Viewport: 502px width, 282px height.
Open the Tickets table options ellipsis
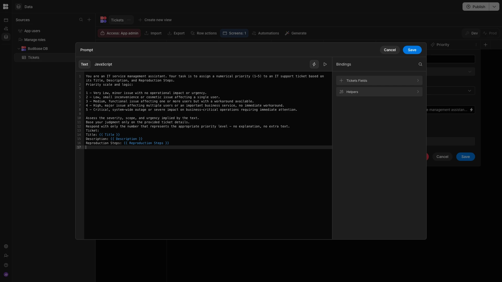[129, 20]
